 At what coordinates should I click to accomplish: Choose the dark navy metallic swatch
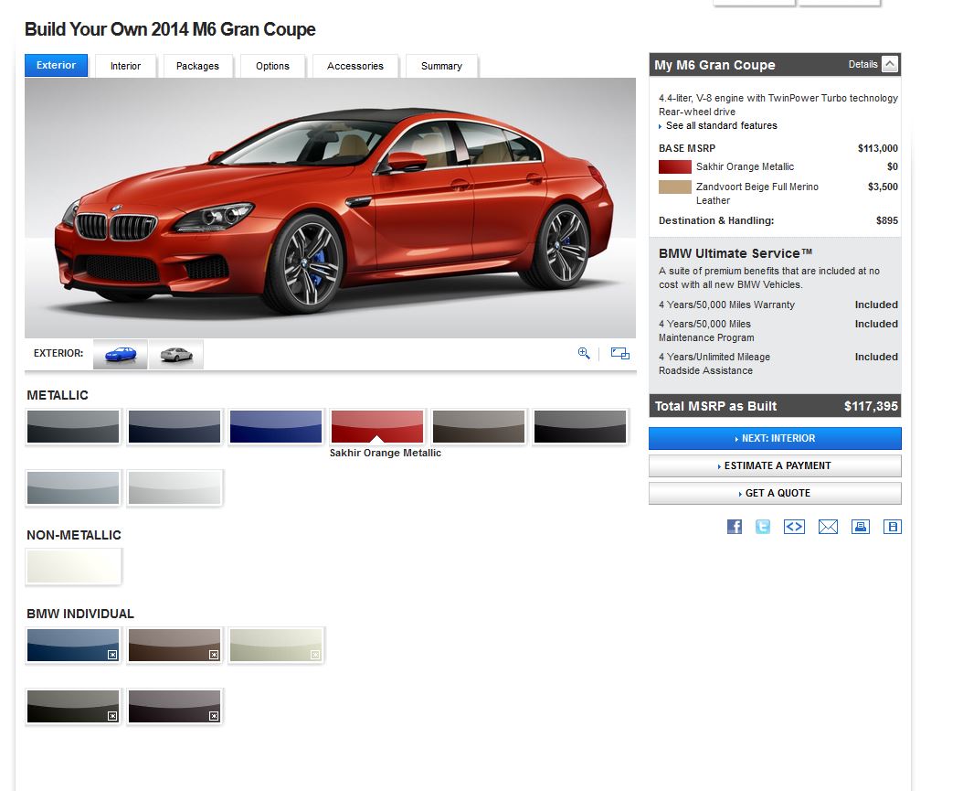tap(175, 426)
